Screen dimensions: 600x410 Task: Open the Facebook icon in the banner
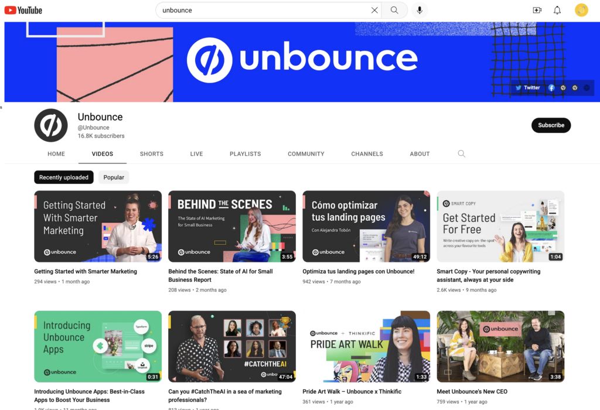(551, 88)
